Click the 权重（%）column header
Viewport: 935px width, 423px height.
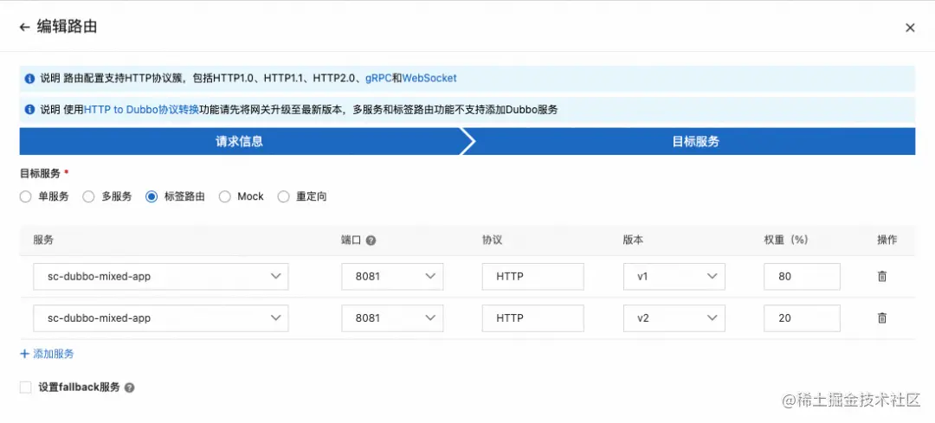click(x=786, y=240)
